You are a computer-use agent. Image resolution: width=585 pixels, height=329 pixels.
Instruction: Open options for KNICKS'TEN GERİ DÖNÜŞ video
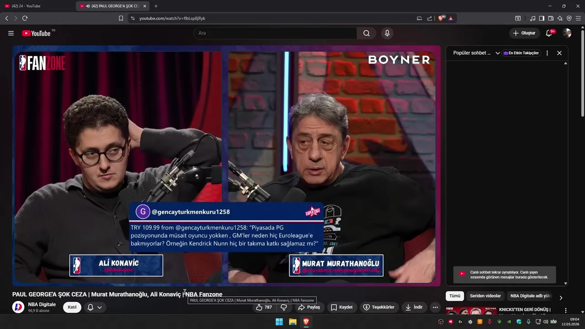pos(566,311)
